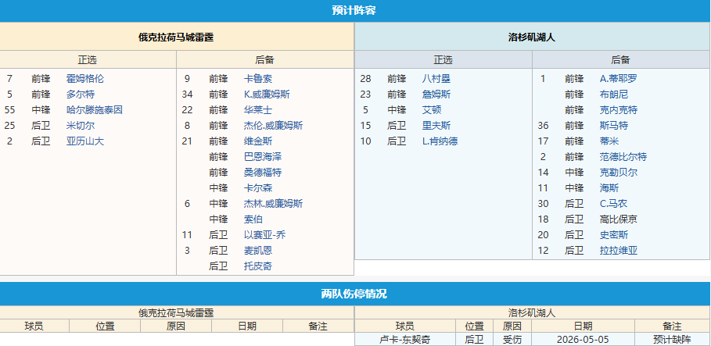Click jersey number 55 beside 哈尔滕施泰因
The width and height of the screenshot is (711, 346).
[9, 110]
